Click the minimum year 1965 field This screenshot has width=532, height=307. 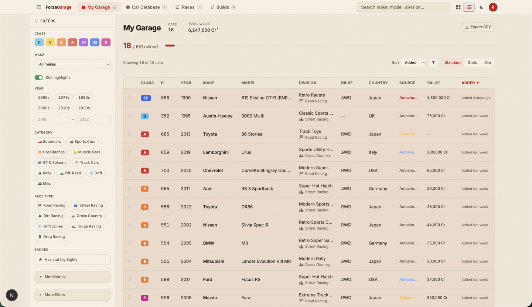click(52, 119)
